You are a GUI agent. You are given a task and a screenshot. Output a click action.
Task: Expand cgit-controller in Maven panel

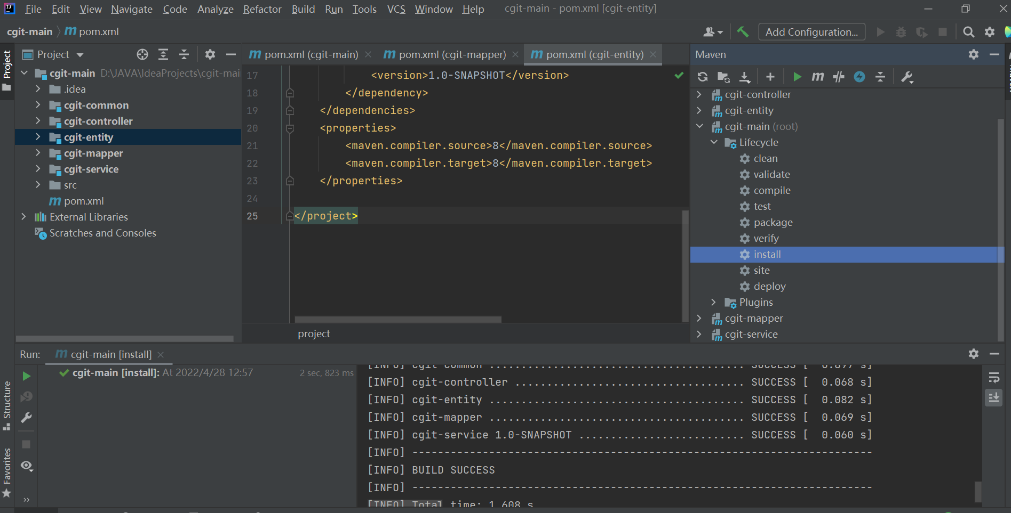699,94
